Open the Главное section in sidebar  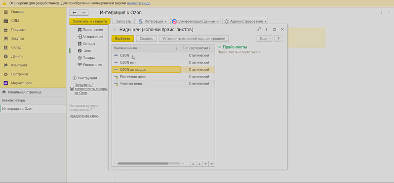pyautogui.click(x=18, y=12)
